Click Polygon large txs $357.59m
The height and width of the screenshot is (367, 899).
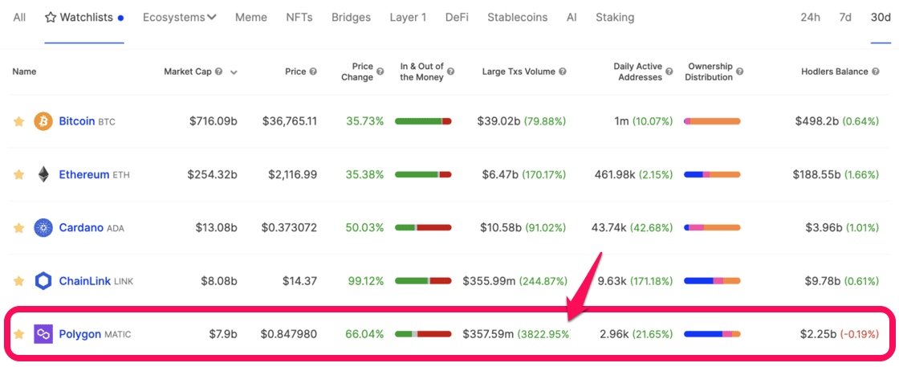click(x=489, y=334)
